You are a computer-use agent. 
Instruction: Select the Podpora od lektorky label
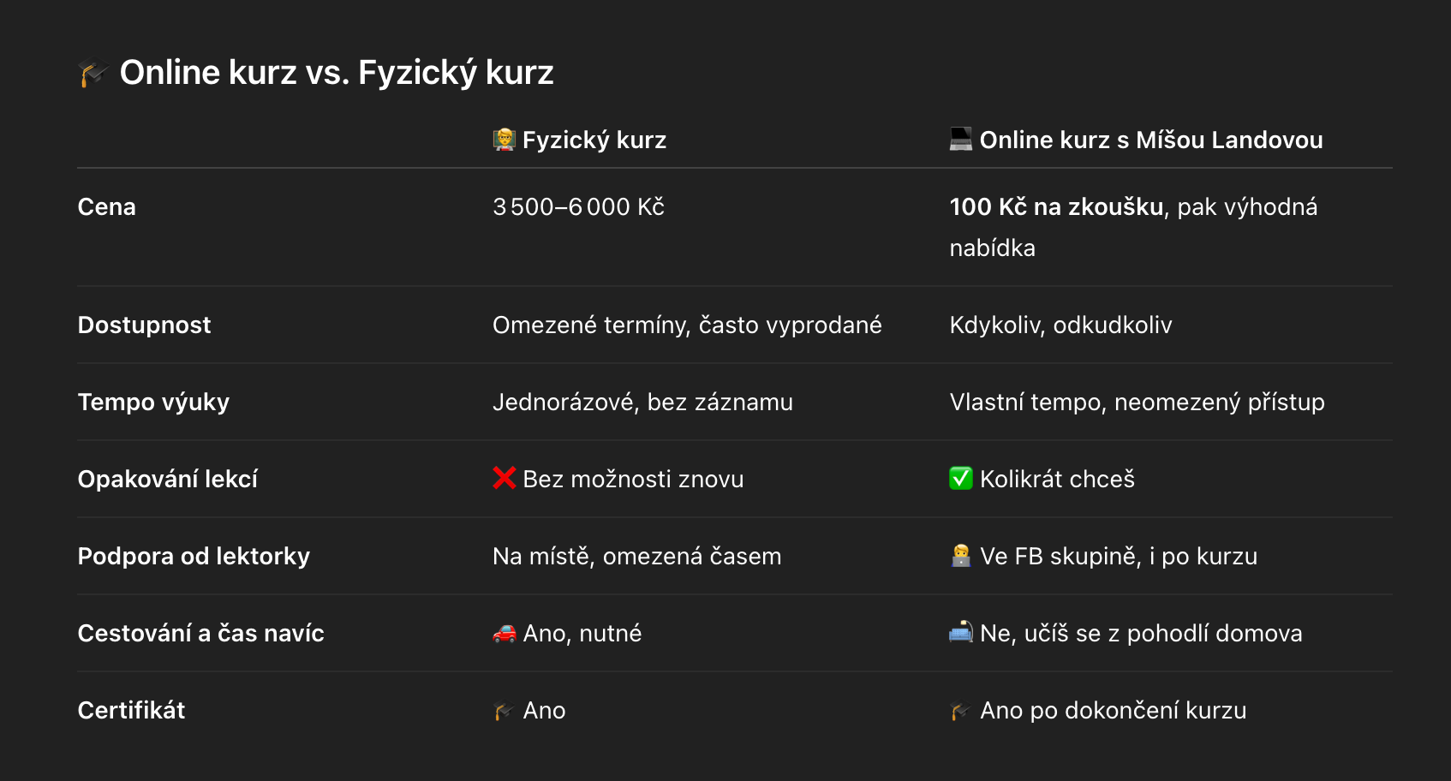coord(194,557)
